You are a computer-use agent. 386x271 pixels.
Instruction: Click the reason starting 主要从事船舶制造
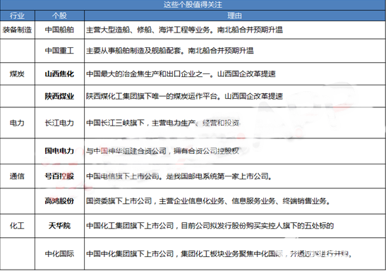pyautogui.click(x=170, y=51)
